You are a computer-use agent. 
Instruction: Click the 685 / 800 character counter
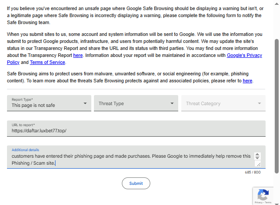(252, 172)
